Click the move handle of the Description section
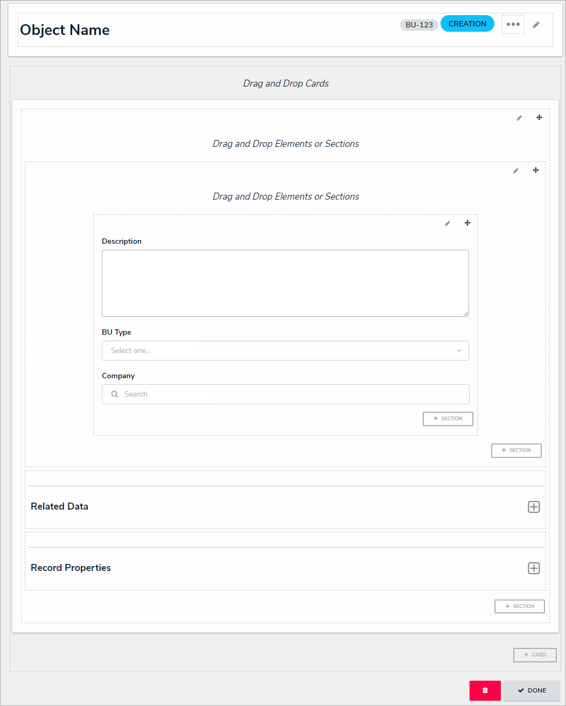The width and height of the screenshot is (566, 706). (467, 223)
